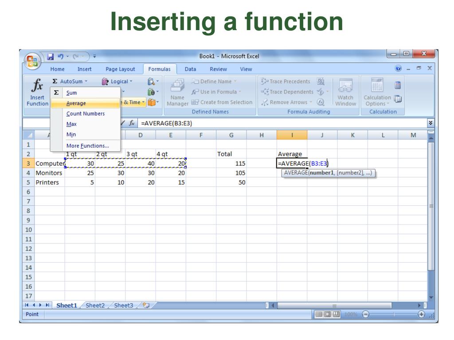
Task: Expand the Use in Formula dropdown
Action: click(240, 92)
